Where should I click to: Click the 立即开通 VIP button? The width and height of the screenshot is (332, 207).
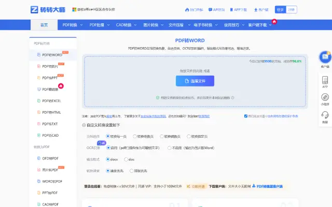click(196, 186)
